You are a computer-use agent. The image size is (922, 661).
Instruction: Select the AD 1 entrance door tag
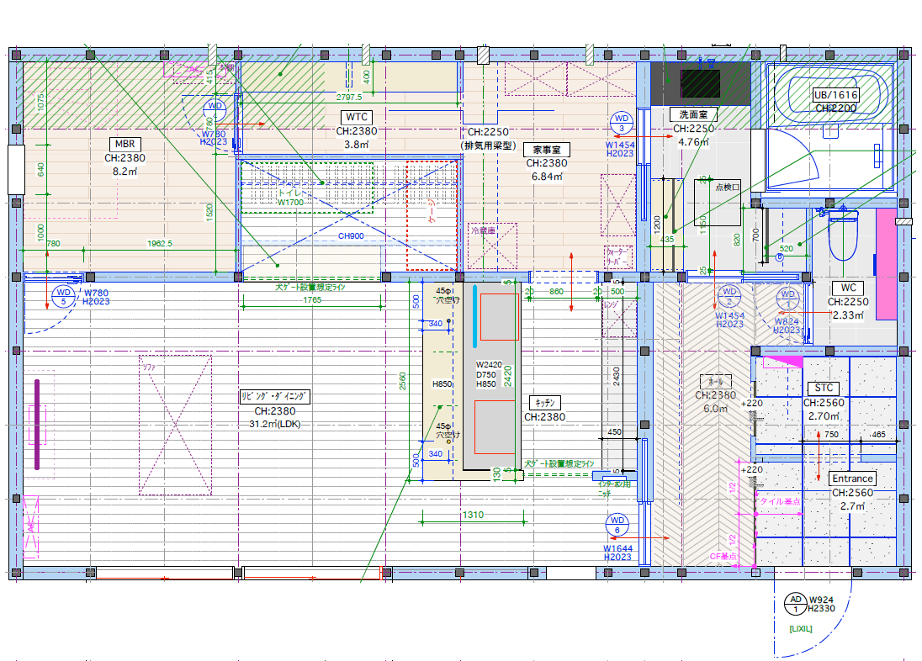[795, 603]
